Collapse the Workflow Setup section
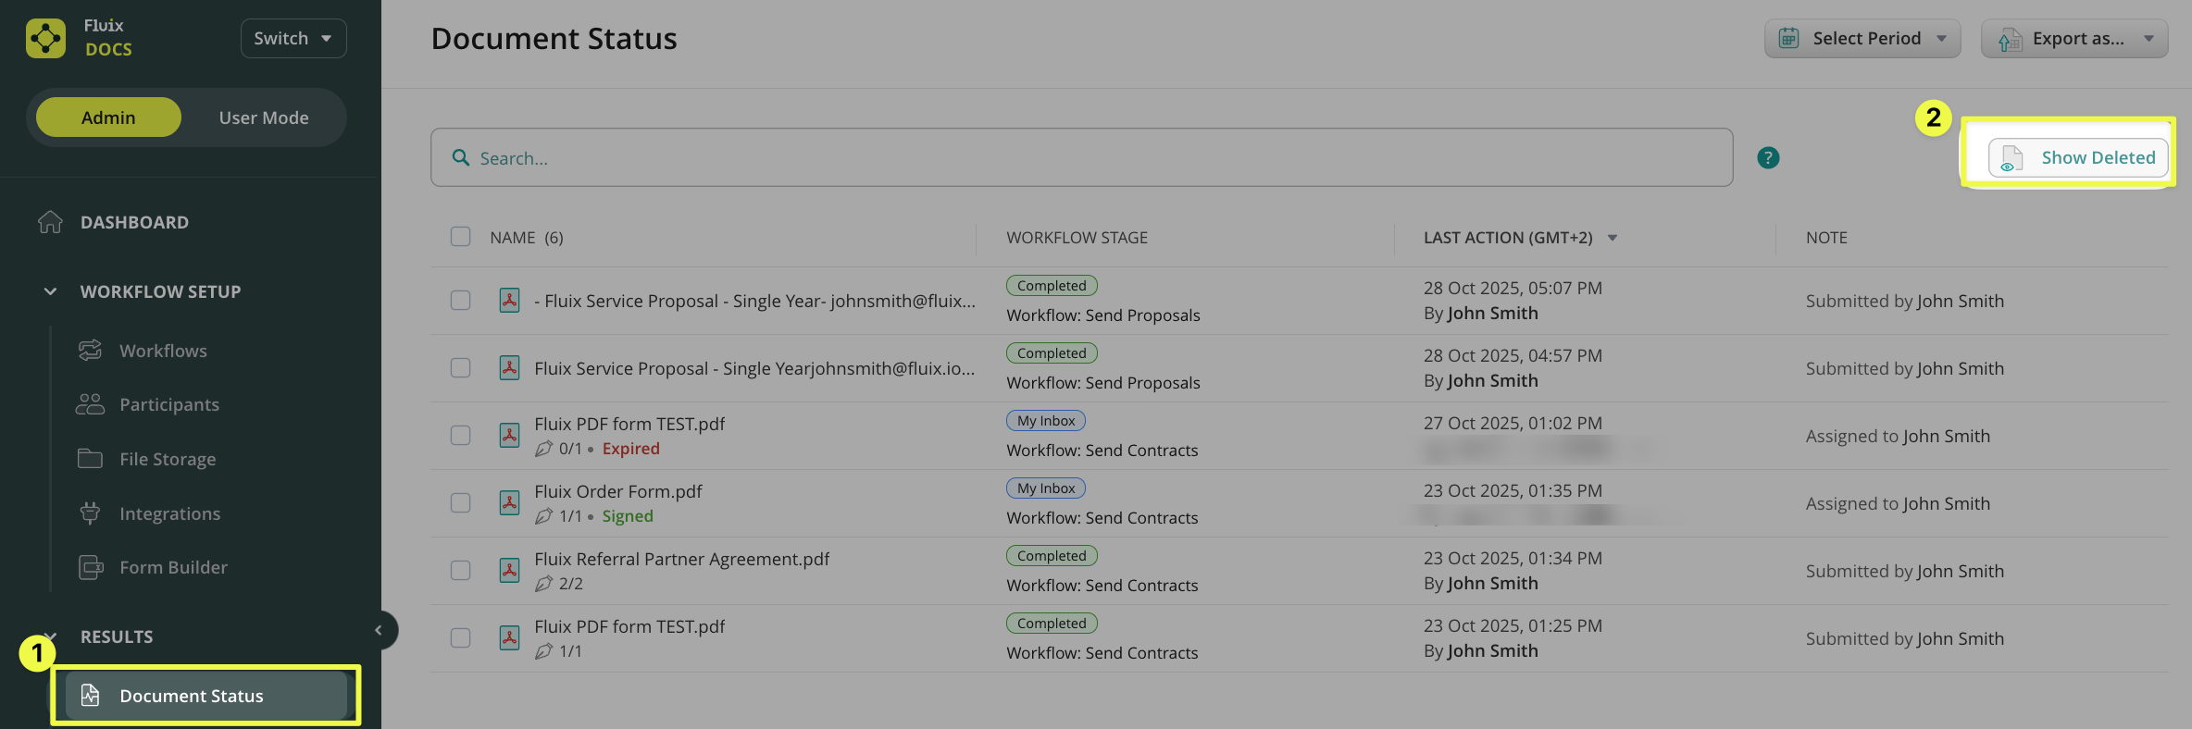Screen dimensions: 2192x729 [51, 291]
